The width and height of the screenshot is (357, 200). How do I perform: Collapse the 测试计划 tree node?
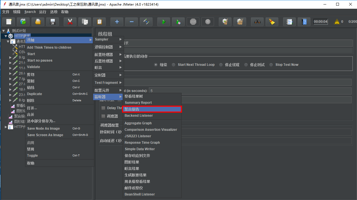coord(4,31)
